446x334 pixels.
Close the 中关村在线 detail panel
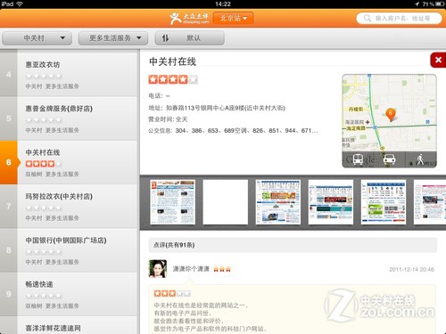tap(438, 60)
